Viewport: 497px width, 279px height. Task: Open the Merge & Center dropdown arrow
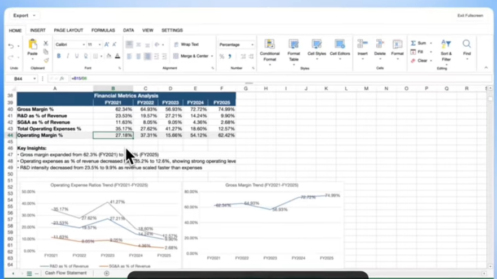click(x=212, y=56)
